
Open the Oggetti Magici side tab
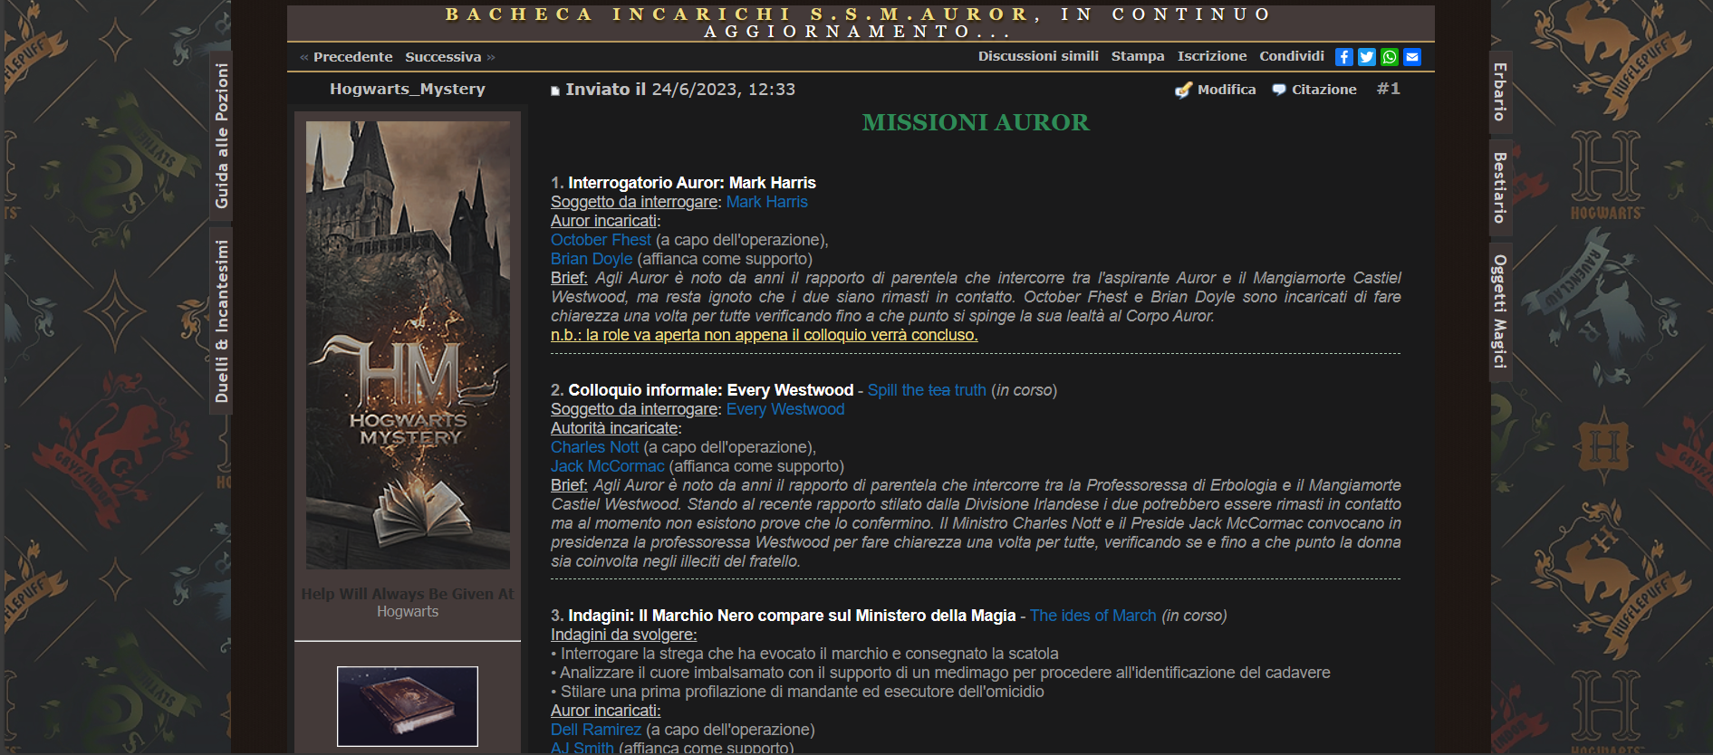pyautogui.click(x=1500, y=311)
